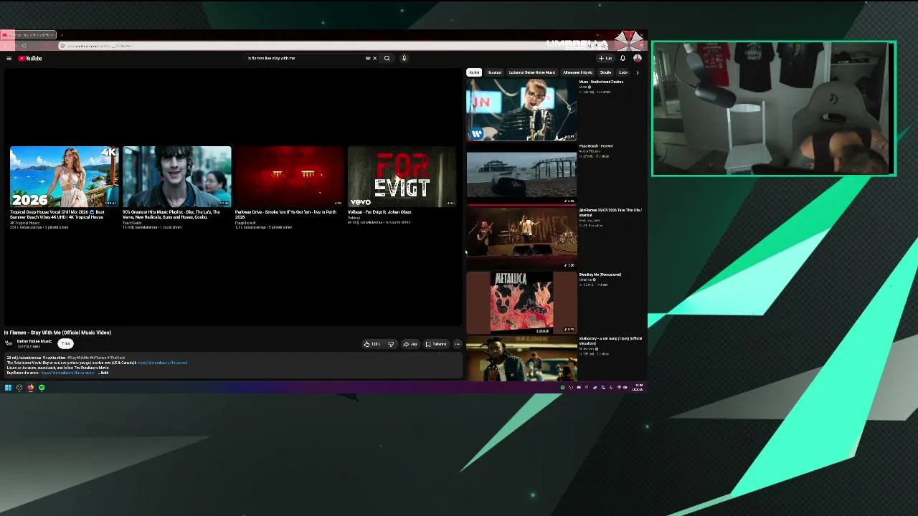Open the first link in video description
918x516 pixels.
click(162, 363)
